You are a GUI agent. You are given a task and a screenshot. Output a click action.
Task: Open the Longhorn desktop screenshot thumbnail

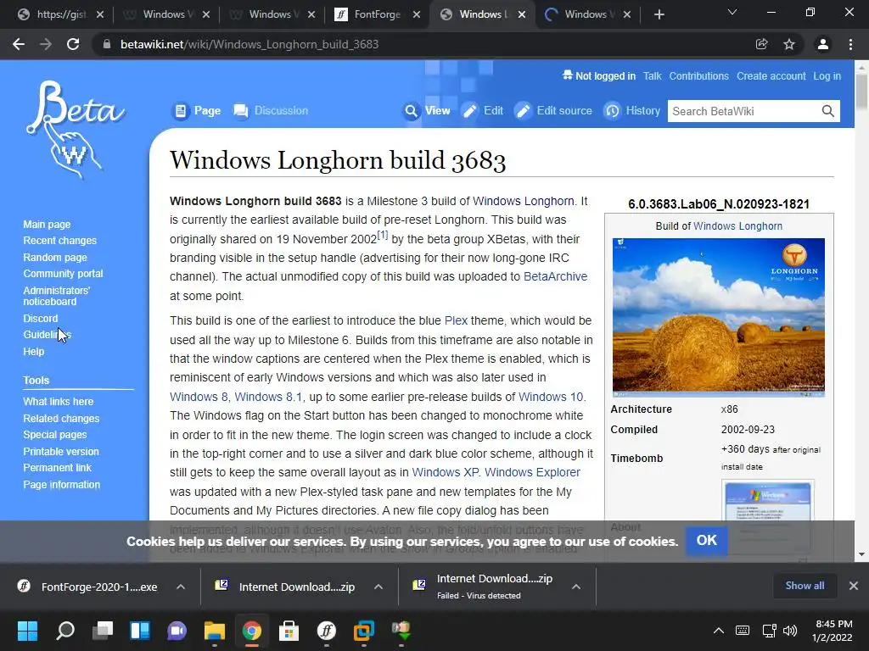pos(719,318)
